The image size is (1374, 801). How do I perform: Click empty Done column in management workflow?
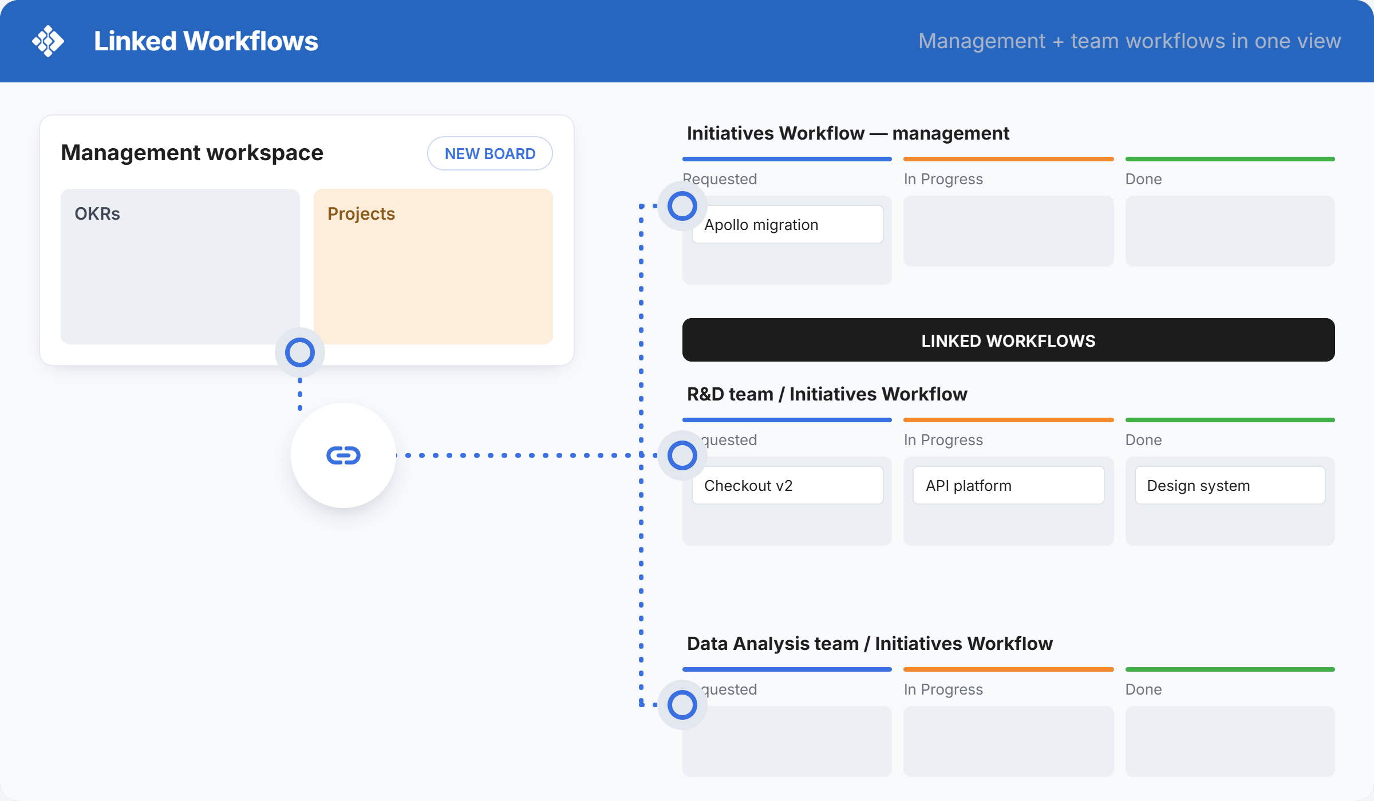pyautogui.click(x=1230, y=231)
